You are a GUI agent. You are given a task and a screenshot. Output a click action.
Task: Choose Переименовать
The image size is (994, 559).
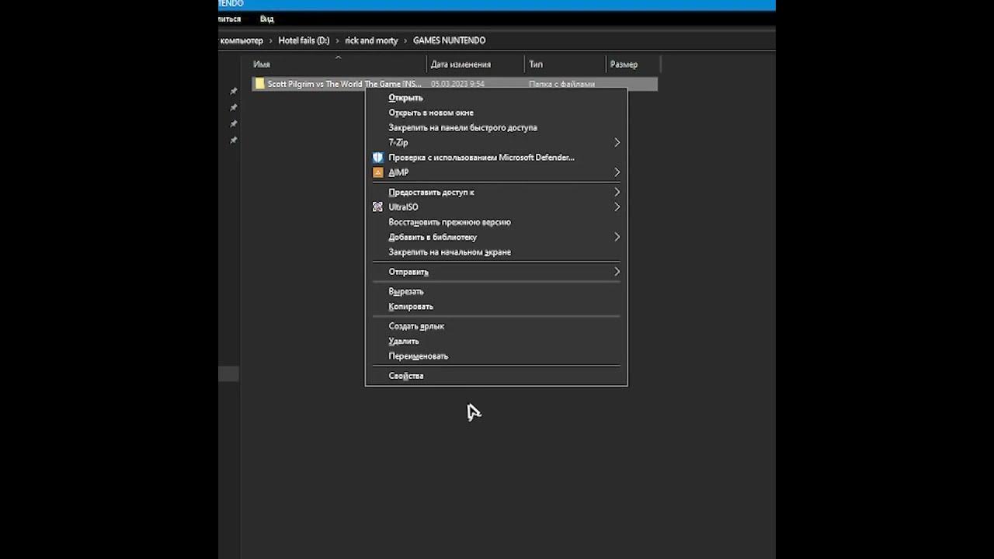pos(419,356)
